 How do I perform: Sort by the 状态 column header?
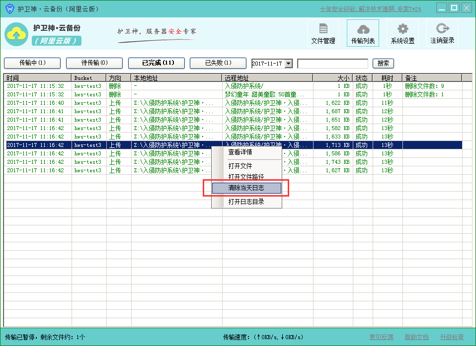(x=363, y=78)
